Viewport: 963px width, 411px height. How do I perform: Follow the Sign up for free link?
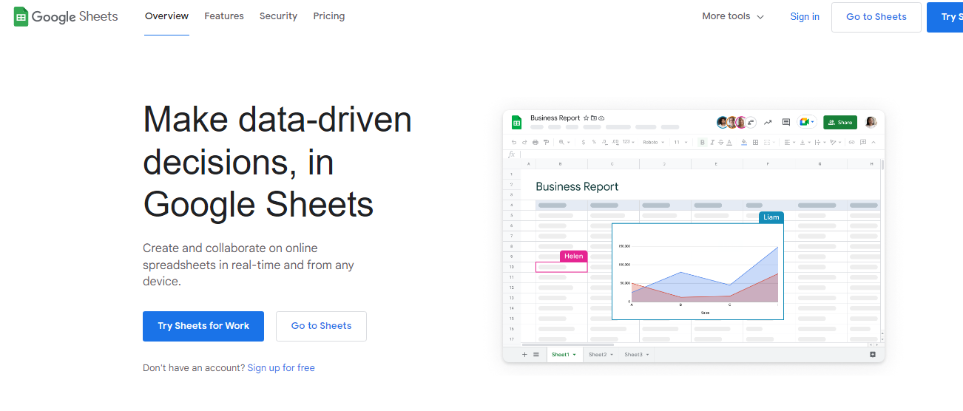click(x=281, y=367)
